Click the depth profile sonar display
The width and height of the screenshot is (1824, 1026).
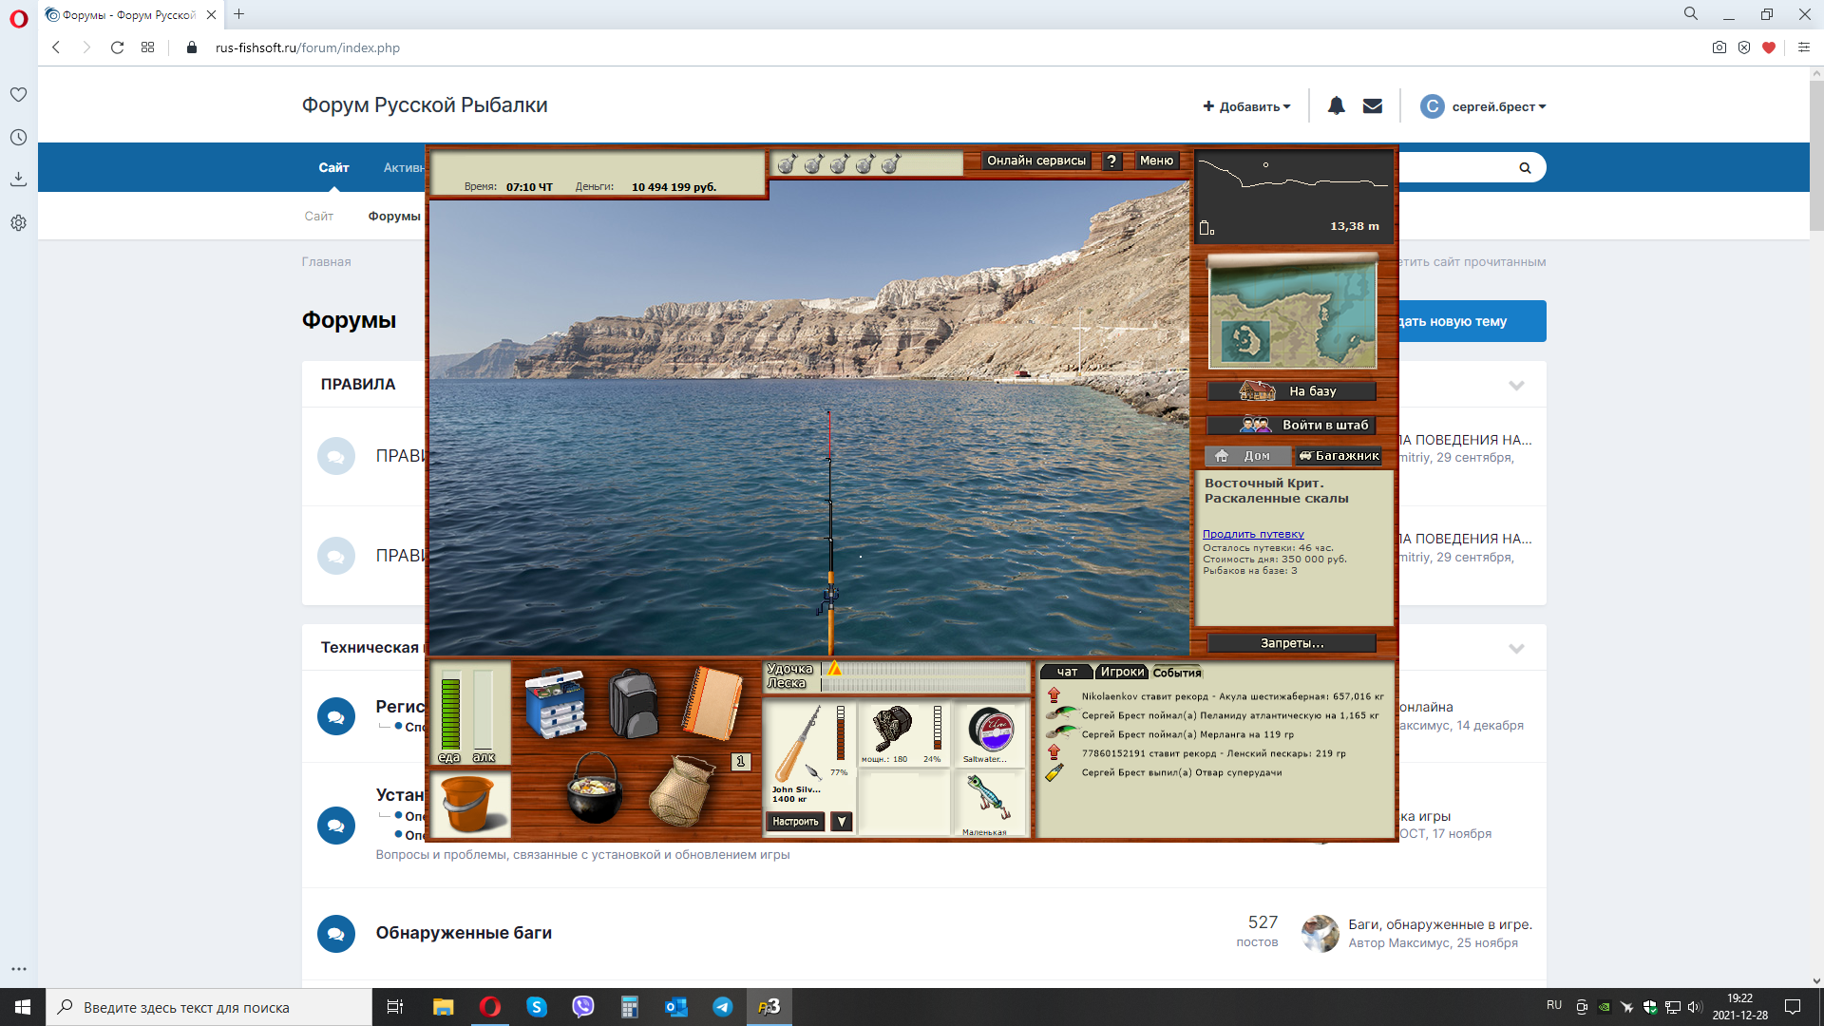(1292, 195)
